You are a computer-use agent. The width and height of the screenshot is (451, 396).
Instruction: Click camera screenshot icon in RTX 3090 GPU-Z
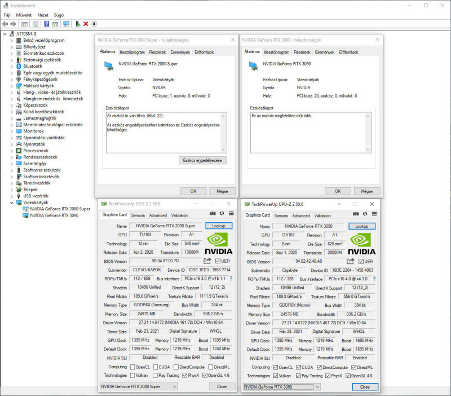click(x=356, y=214)
